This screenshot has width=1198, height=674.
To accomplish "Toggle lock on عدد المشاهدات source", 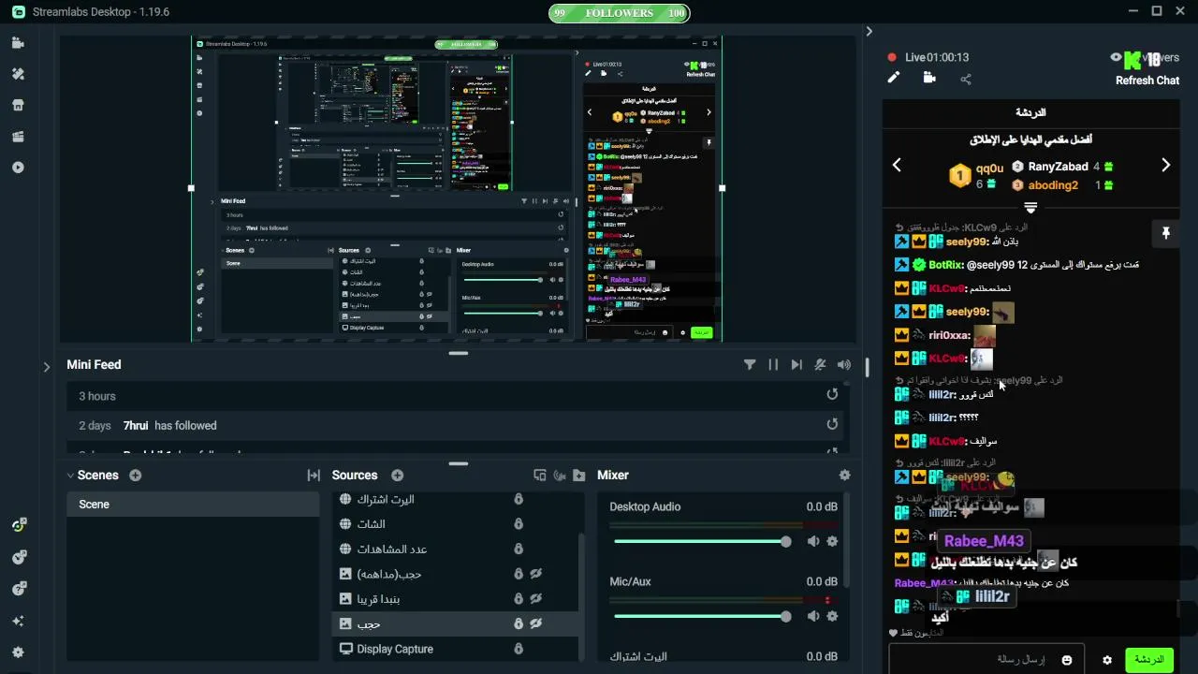I will click(x=519, y=549).
